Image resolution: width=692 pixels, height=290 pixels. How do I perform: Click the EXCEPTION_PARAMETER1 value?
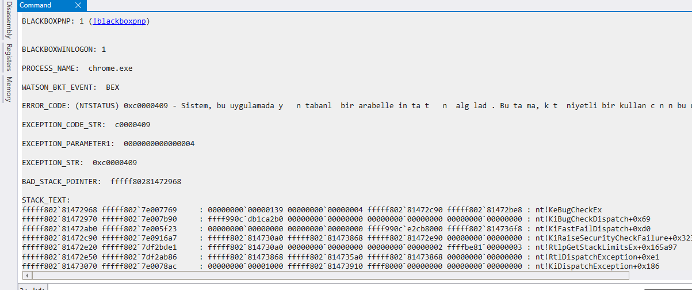pyautogui.click(x=159, y=143)
